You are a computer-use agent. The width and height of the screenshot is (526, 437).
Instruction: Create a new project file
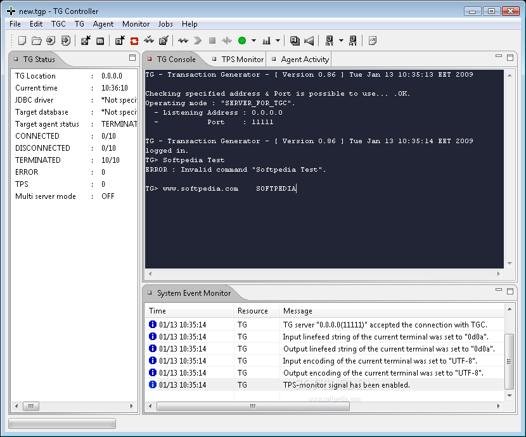[22, 41]
